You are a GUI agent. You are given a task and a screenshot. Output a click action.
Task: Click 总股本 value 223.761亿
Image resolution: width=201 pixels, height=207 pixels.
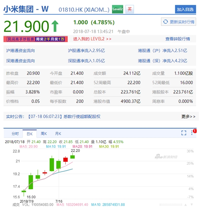click(131, 92)
